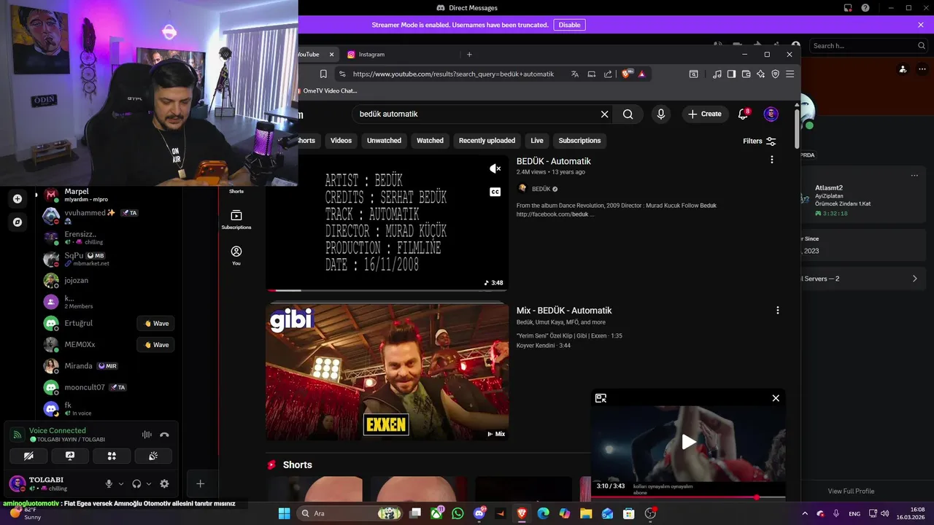The height and width of the screenshot is (525, 934).
Task: Wave to MEM0Xx
Action: [x=155, y=345]
